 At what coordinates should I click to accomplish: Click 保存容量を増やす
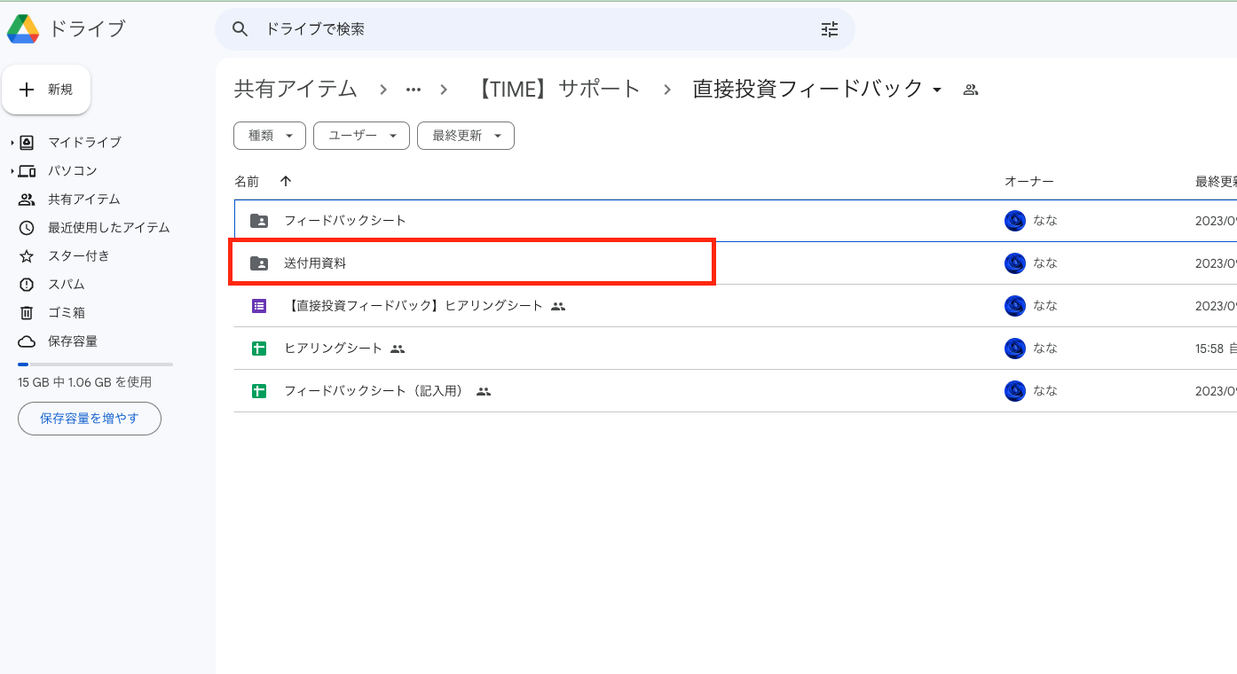click(x=89, y=418)
